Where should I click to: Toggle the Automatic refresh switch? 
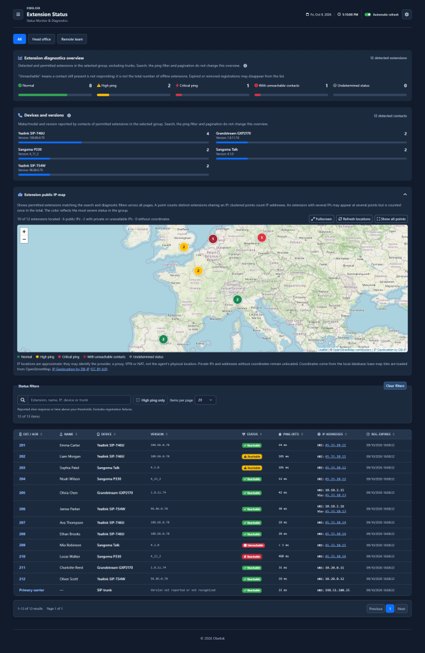[x=367, y=15]
